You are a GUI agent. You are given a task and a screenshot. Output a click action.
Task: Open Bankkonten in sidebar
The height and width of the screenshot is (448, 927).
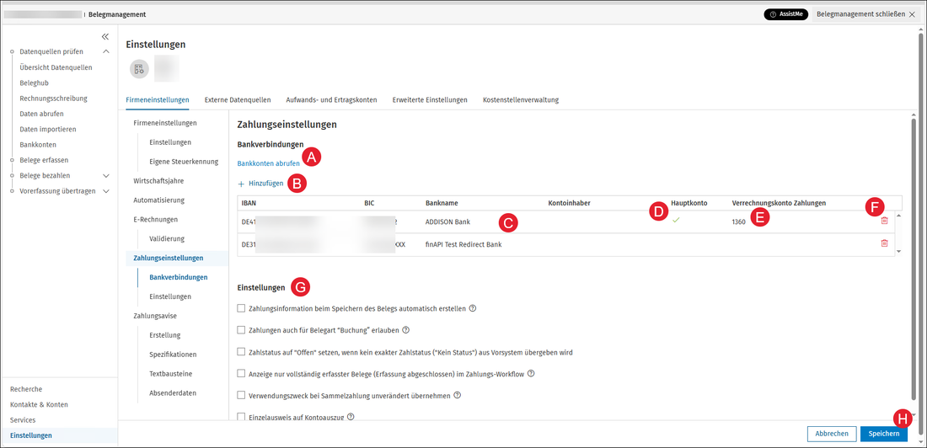tap(38, 144)
